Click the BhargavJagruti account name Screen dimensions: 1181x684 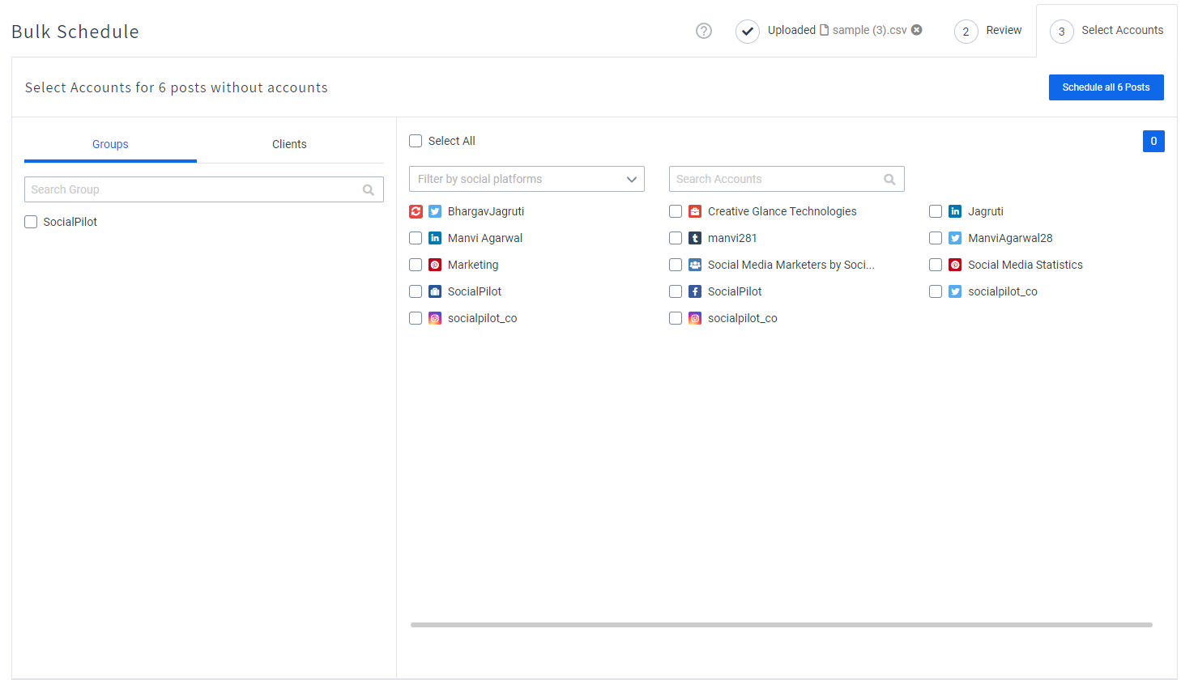click(x=486, y=211)
